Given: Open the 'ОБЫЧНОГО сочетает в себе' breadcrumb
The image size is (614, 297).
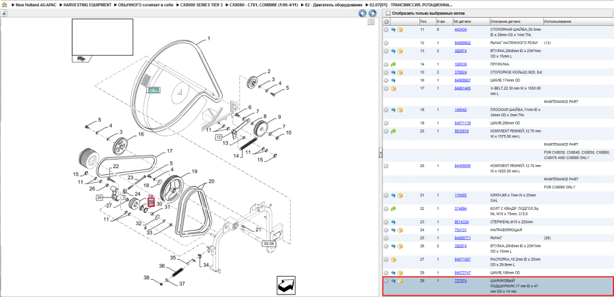Looking at the screenshot, I should [x=146, y=5].
